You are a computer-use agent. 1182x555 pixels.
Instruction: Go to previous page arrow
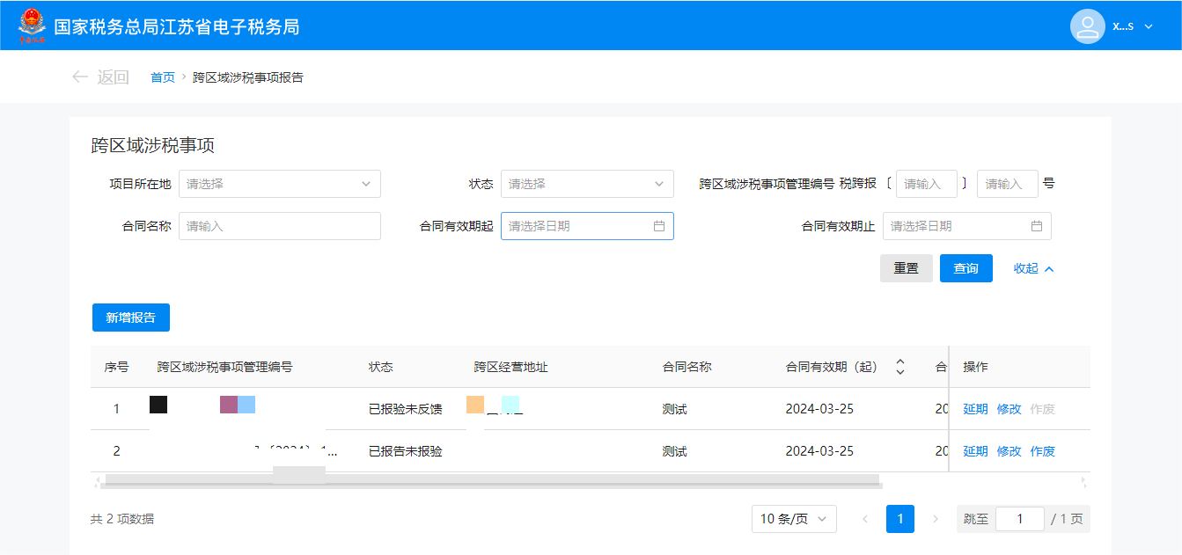point(865,519)
